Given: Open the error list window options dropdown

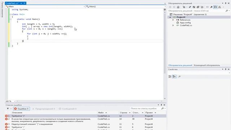Looking at the screenshot, I should coord(158,105).
